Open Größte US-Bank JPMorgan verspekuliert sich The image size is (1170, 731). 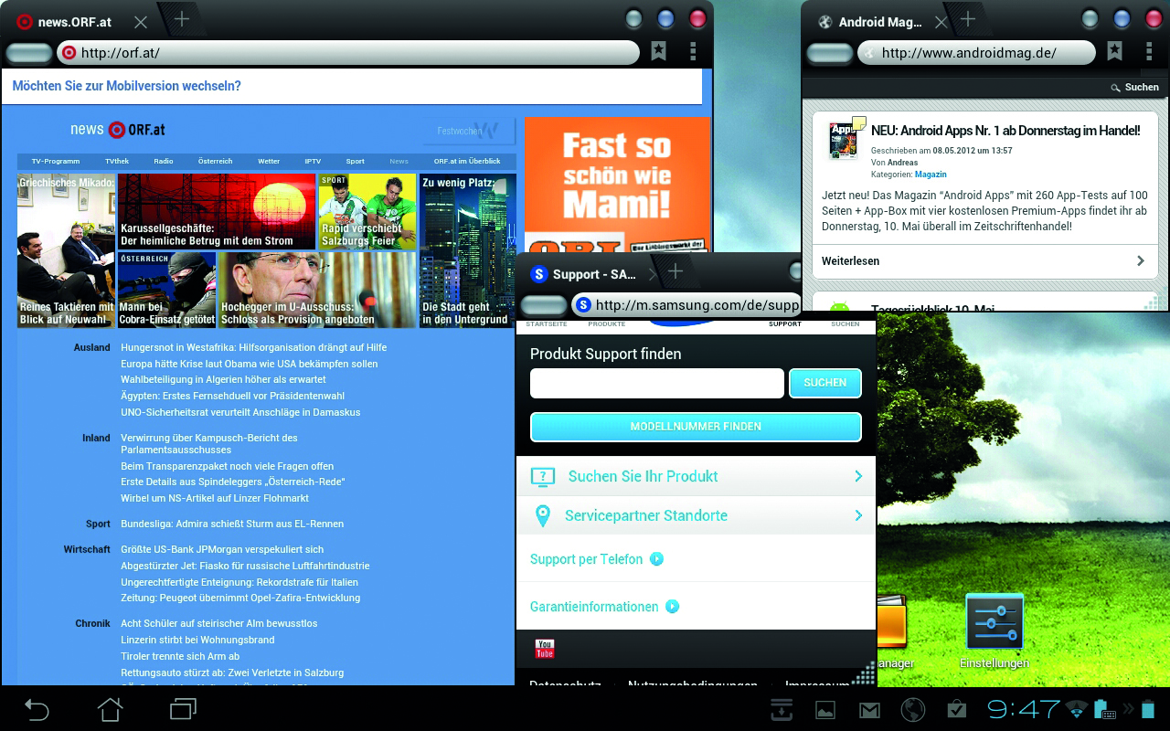pyautogui.click(x=222, y=549)
